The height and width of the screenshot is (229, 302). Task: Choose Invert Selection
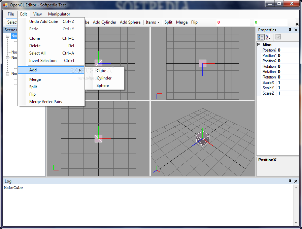(x=51, y=61)
